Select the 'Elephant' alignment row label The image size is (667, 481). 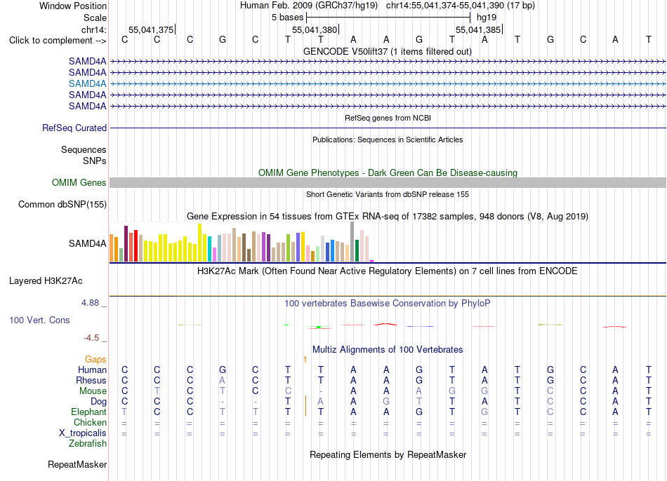click(x=88, y=412)
